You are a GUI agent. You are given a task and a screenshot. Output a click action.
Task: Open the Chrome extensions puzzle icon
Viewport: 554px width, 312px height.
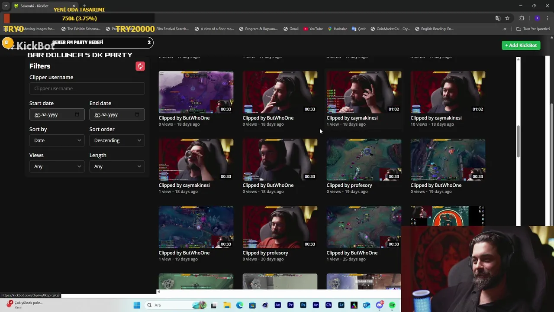coord(522,18)
